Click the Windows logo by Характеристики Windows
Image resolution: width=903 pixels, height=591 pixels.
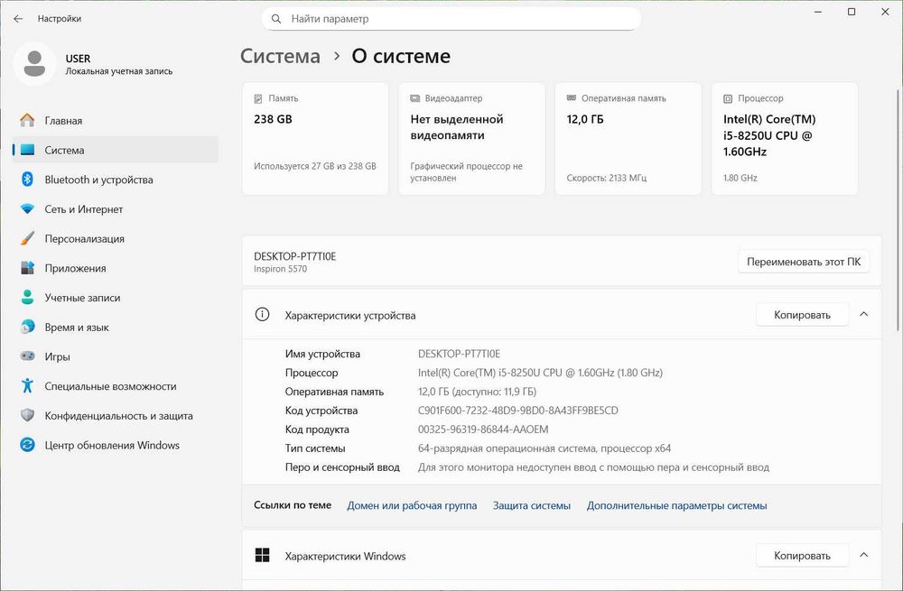[262, 555]
